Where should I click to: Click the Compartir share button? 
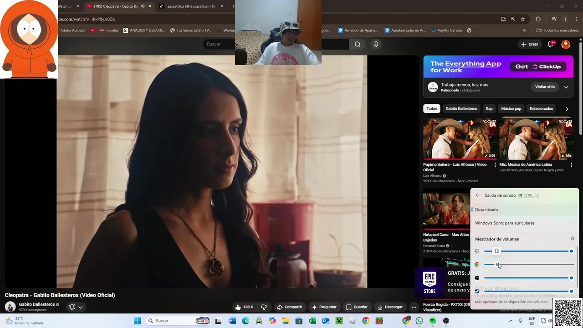[289, 307]
